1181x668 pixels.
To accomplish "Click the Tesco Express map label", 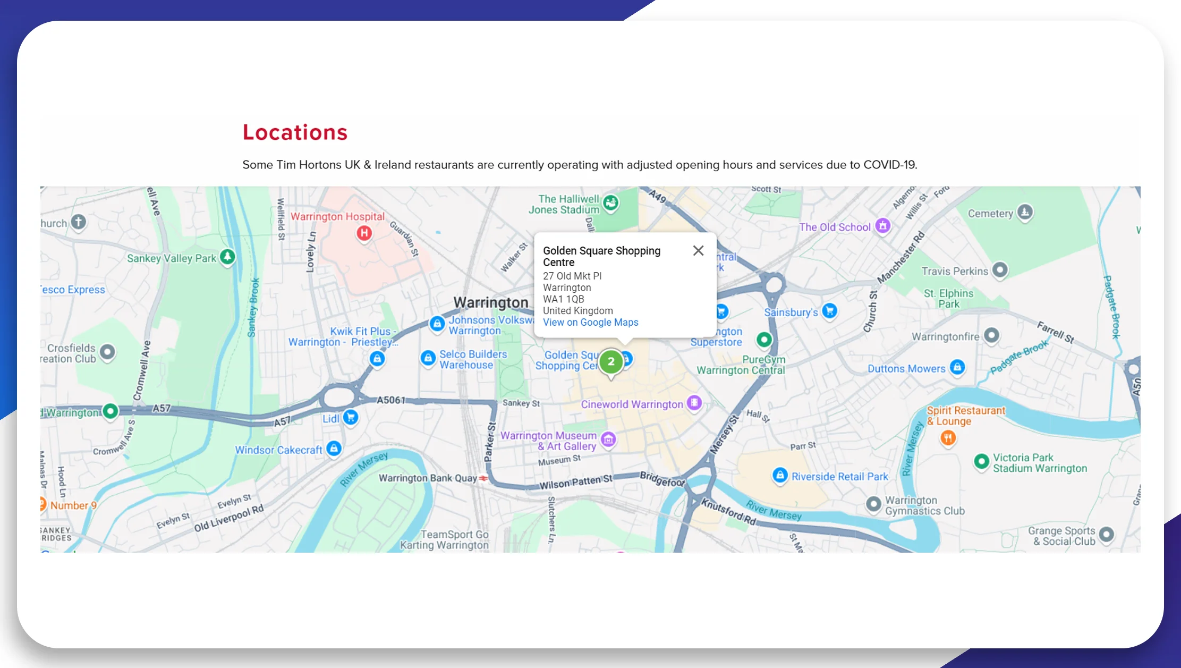I will (73, 290).
